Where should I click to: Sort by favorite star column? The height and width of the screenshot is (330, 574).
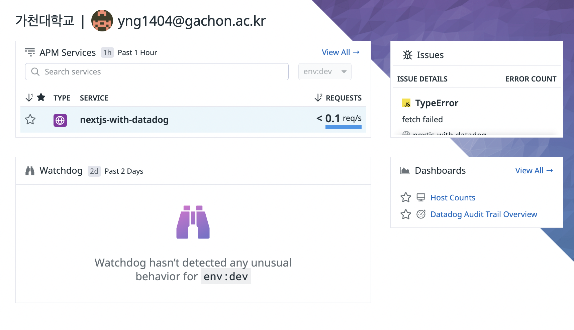point(35,98)
